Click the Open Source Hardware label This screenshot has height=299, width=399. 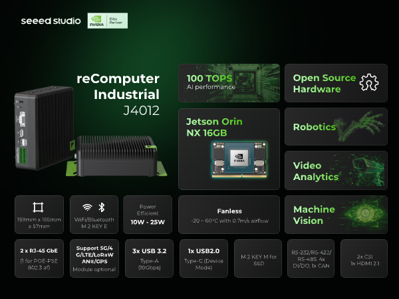point(325,84)
